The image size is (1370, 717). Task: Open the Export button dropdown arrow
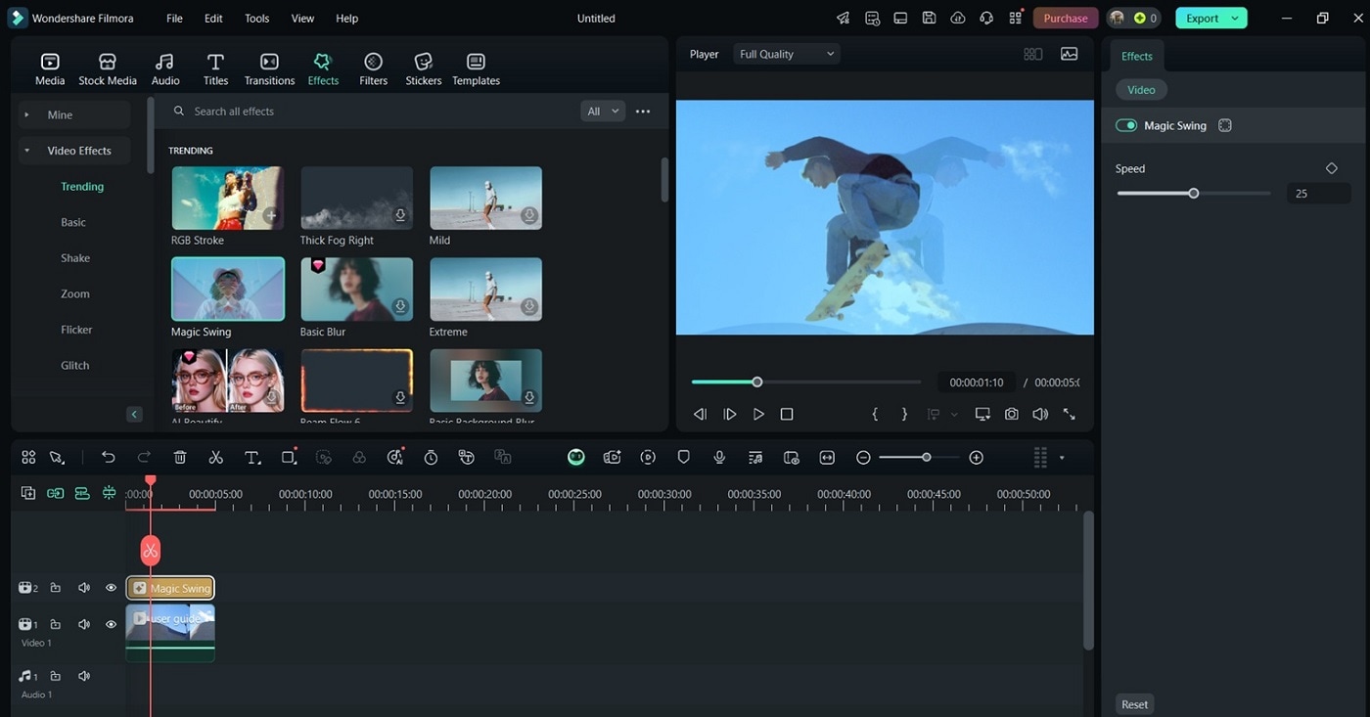point(1235,18)
